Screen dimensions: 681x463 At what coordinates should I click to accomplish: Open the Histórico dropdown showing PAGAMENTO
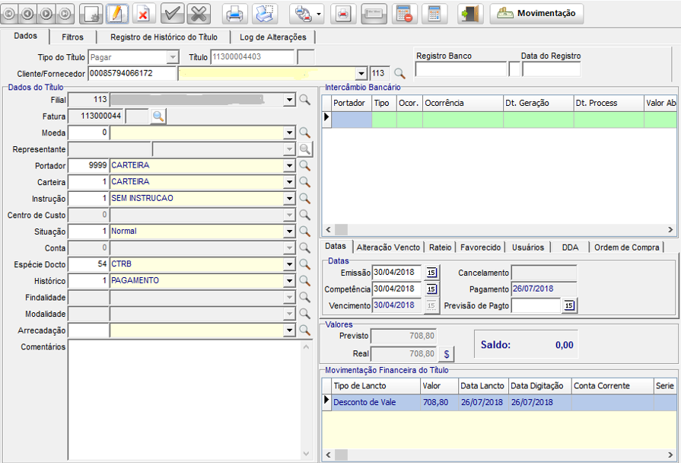tap(289, 281)
